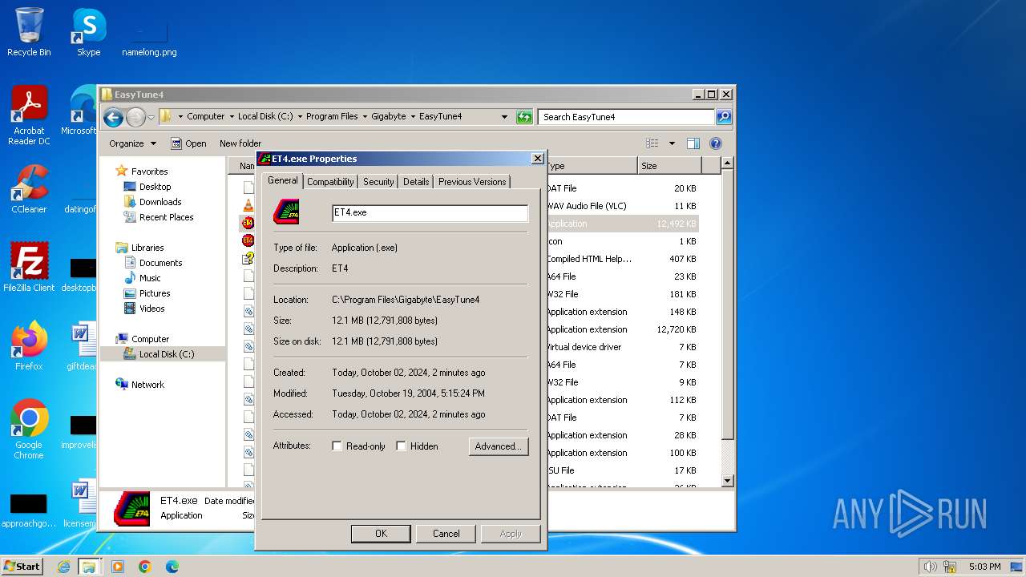The image size is (1026, 577).
Task: Enable the Read-only attribute checkbox
Action: click(x=337, y=446)
